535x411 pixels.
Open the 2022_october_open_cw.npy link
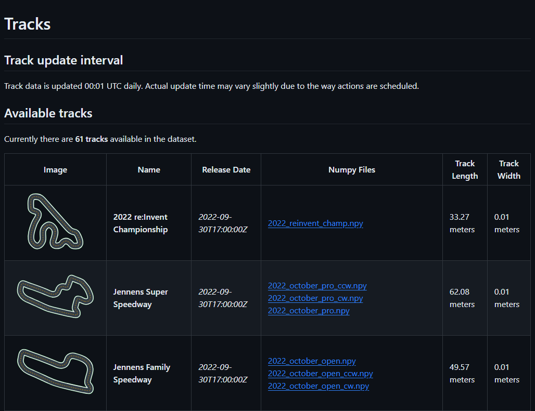[x=319, y=386]
